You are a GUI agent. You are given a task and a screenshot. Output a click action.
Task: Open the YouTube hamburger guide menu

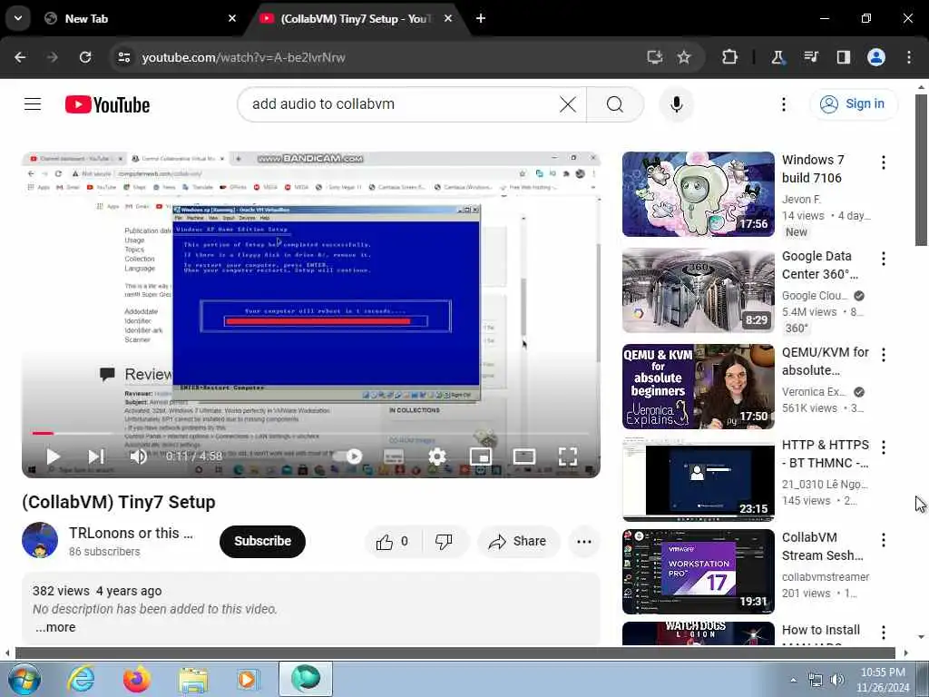coord(33,104)
